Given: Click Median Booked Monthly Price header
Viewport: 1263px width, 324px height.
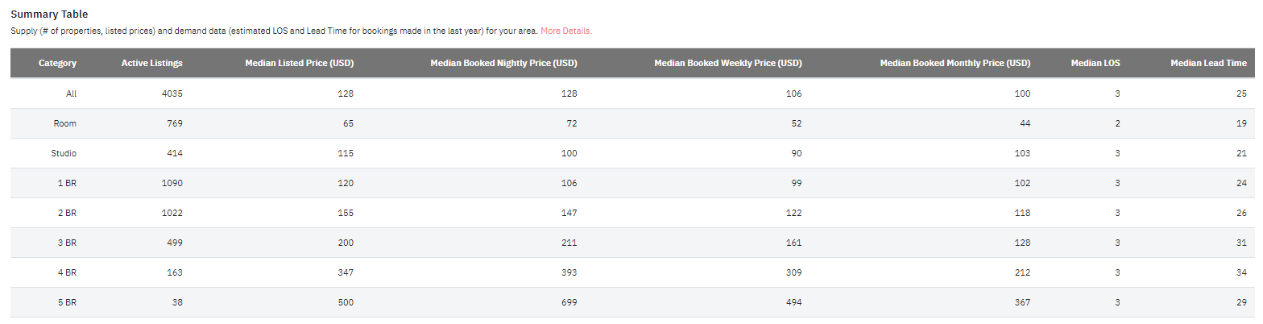Looking at the screenshot, I should (955, 63).
